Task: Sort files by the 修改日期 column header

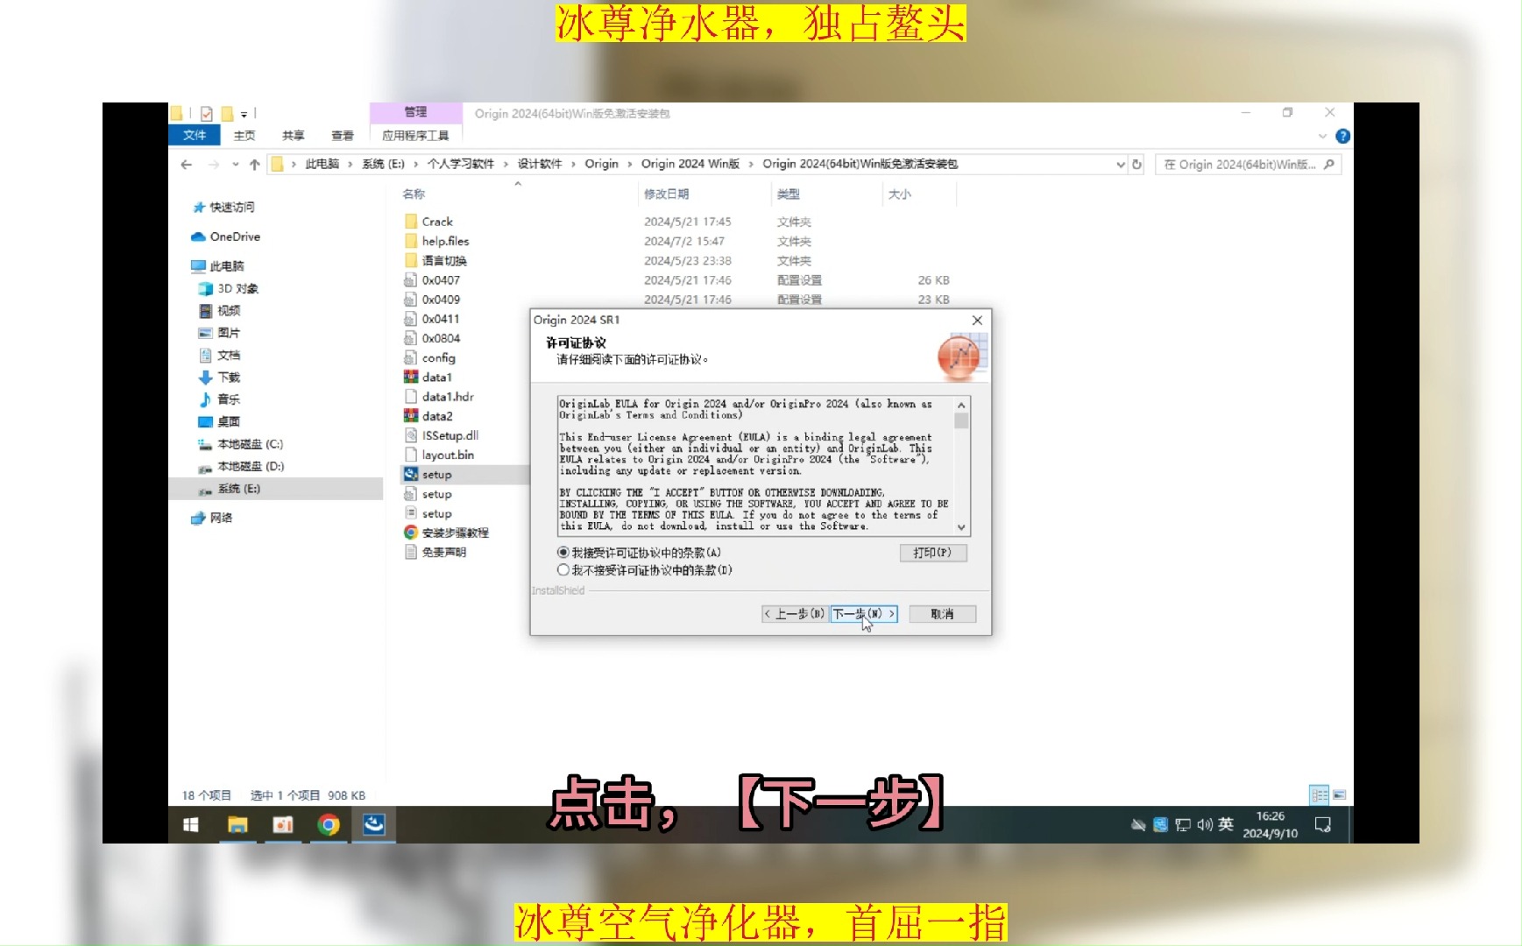Action: 667,194
